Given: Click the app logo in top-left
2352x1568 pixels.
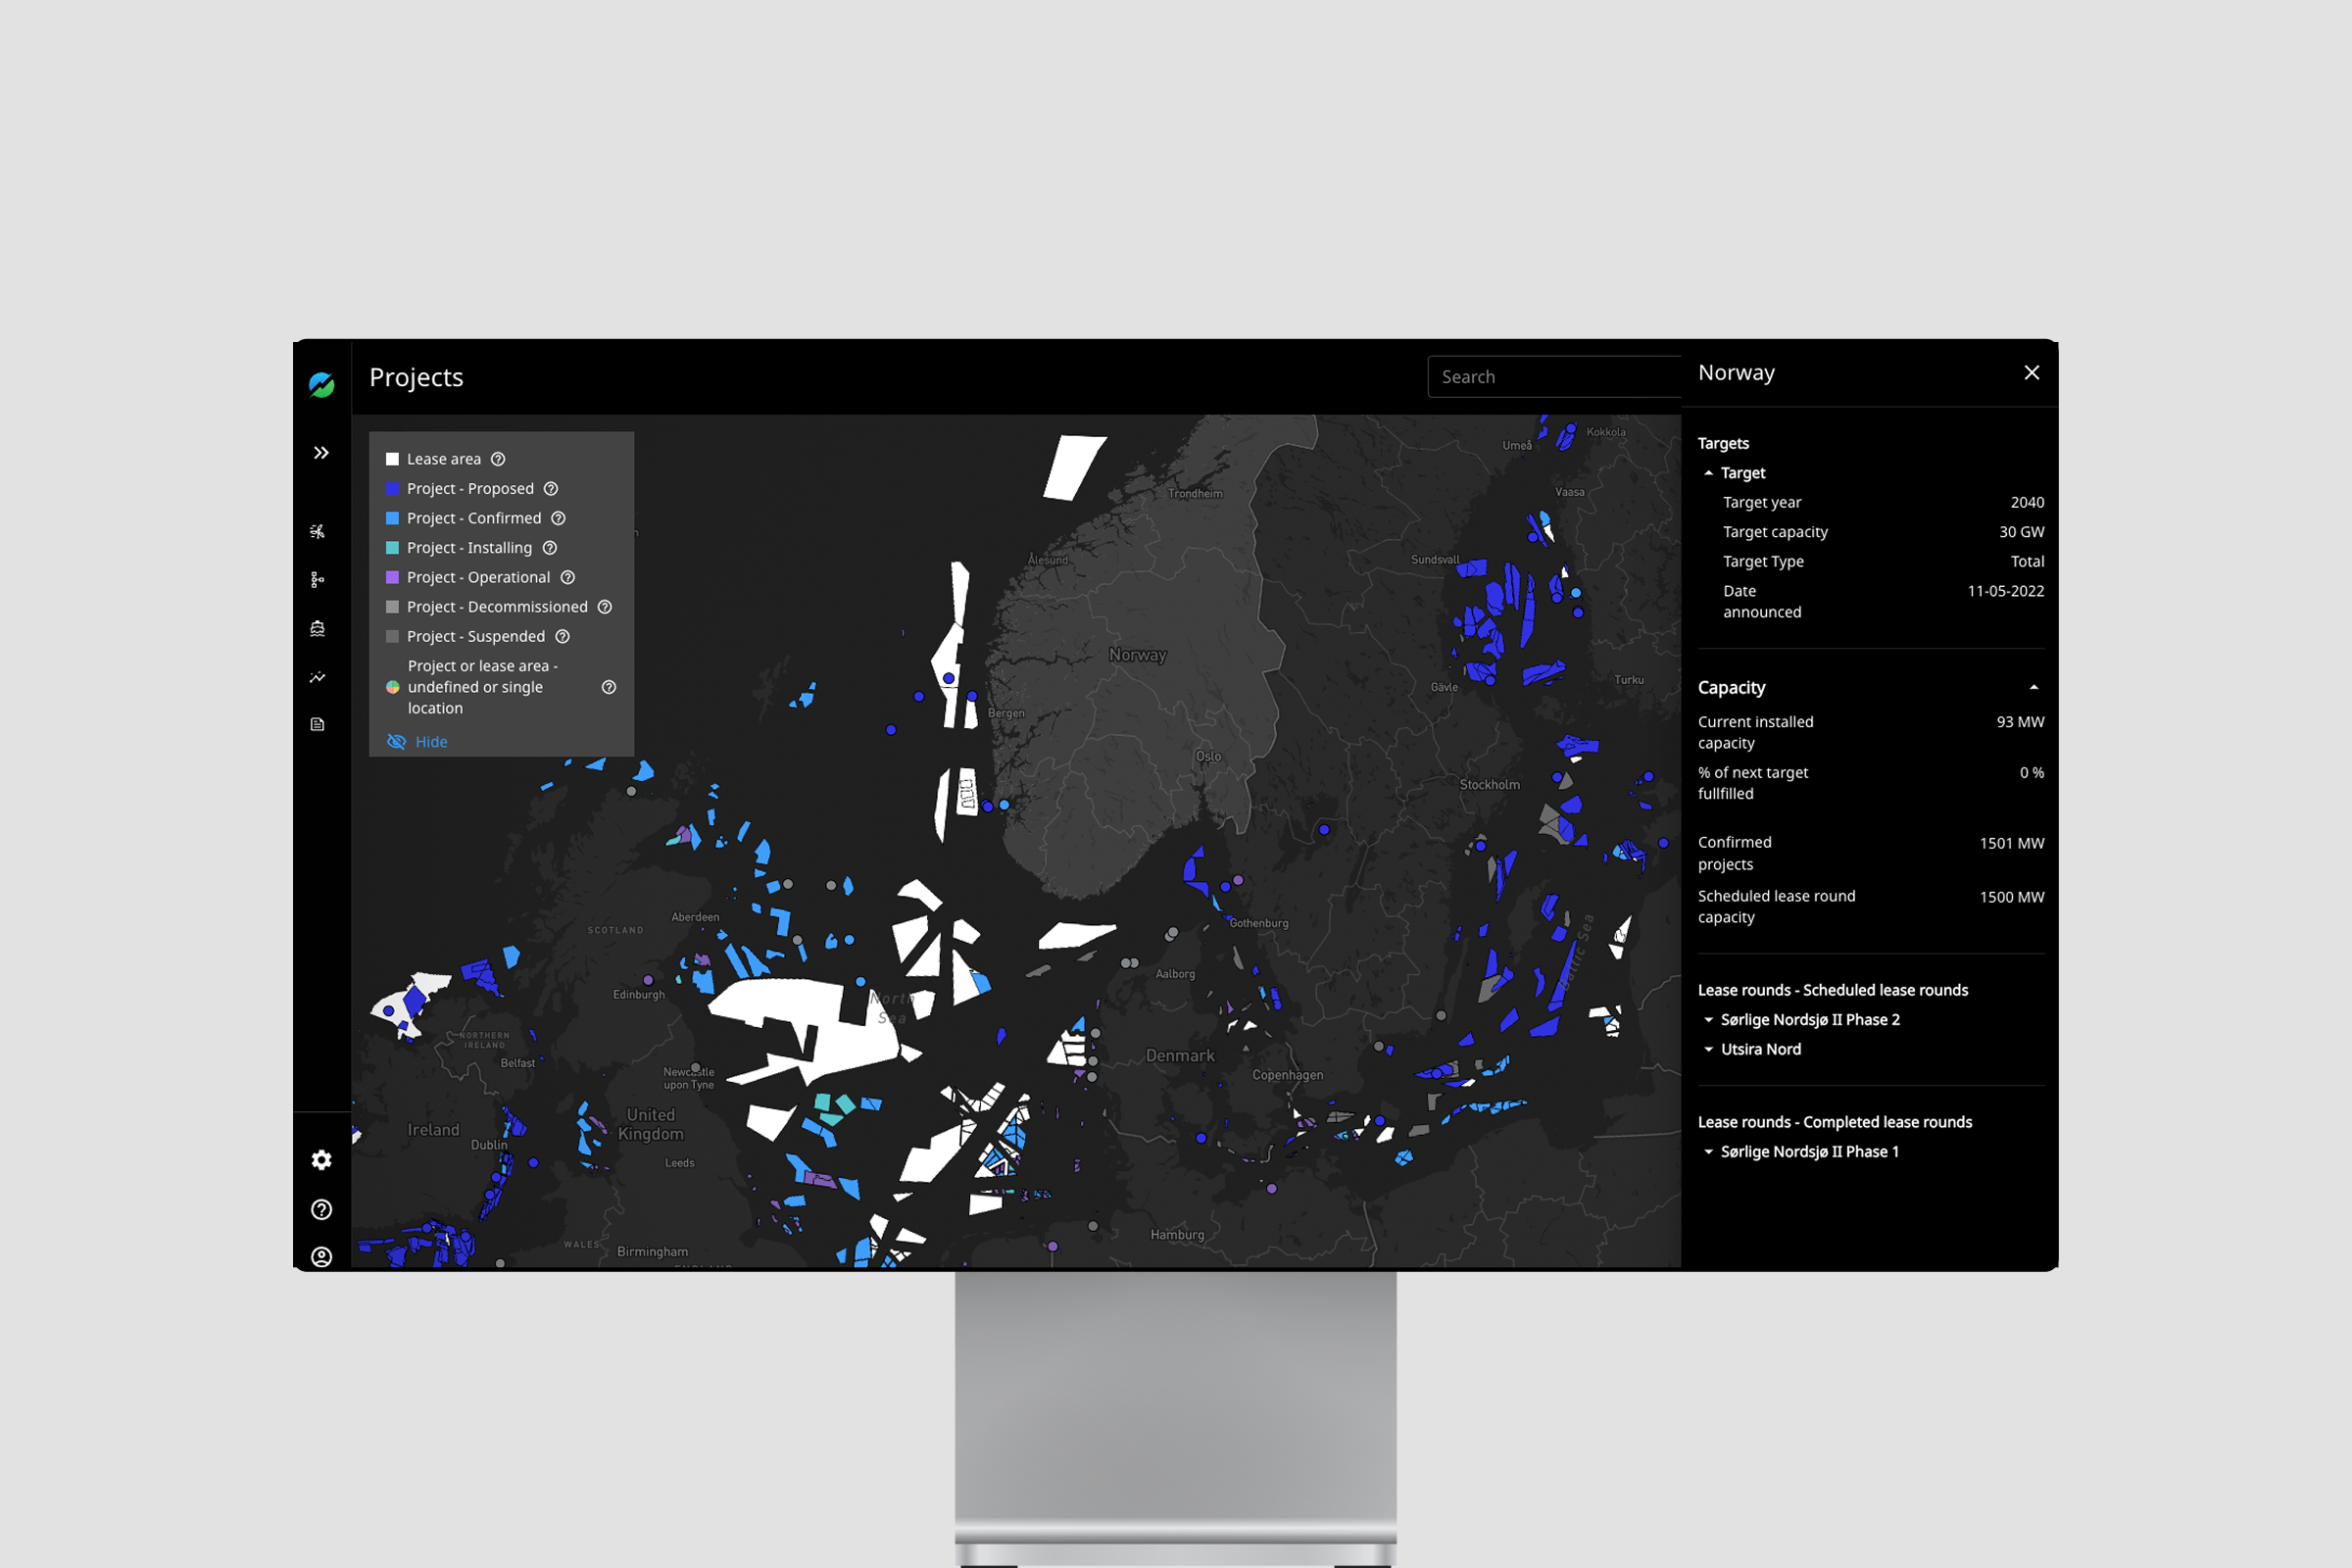Looking at the screenshot, I should [322, 384].
